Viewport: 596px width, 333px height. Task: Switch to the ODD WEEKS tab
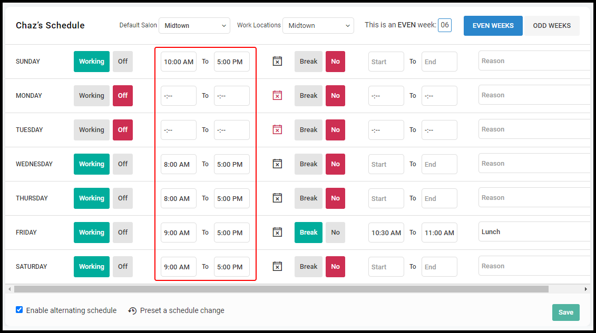point(552,25)
